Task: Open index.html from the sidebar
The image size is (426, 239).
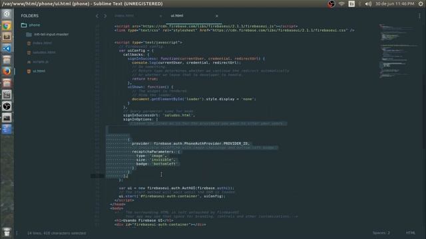Action: 42,43
